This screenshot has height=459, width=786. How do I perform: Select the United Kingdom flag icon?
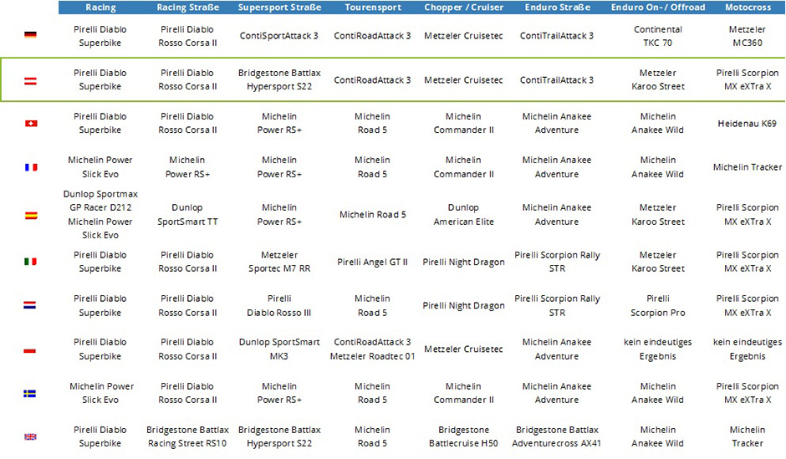(30, 436)
